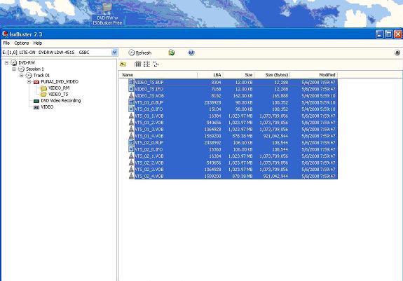This screenshot has height=281, width=403.
Task: Collapse the DVD-RW tree node
Action: [7, 62]
